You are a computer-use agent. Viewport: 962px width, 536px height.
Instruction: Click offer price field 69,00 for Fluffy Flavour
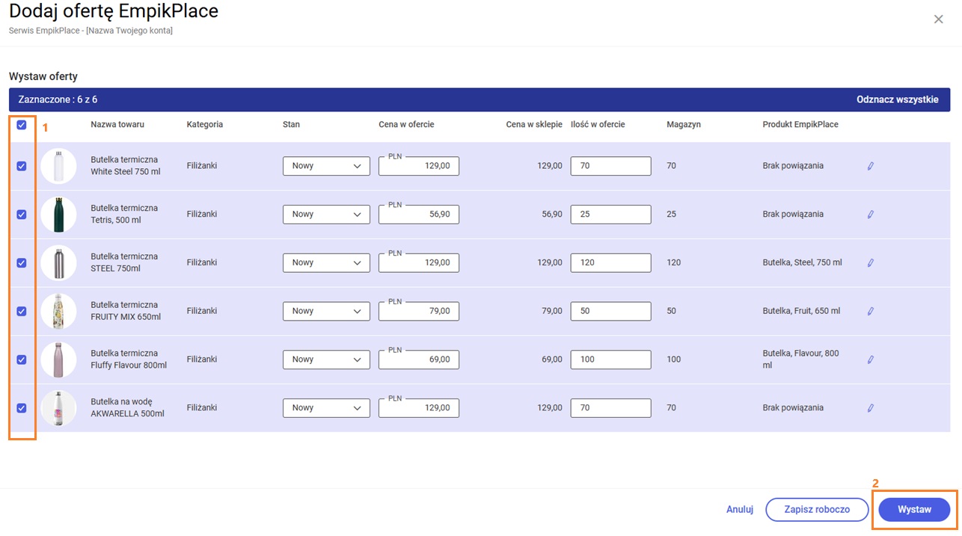tap(419, 360)
